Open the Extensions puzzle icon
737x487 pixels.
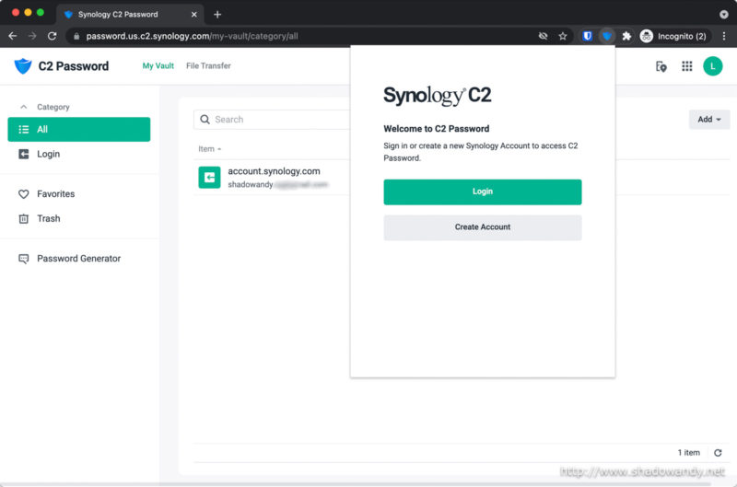pyautogui.click(x=626, y=36)
